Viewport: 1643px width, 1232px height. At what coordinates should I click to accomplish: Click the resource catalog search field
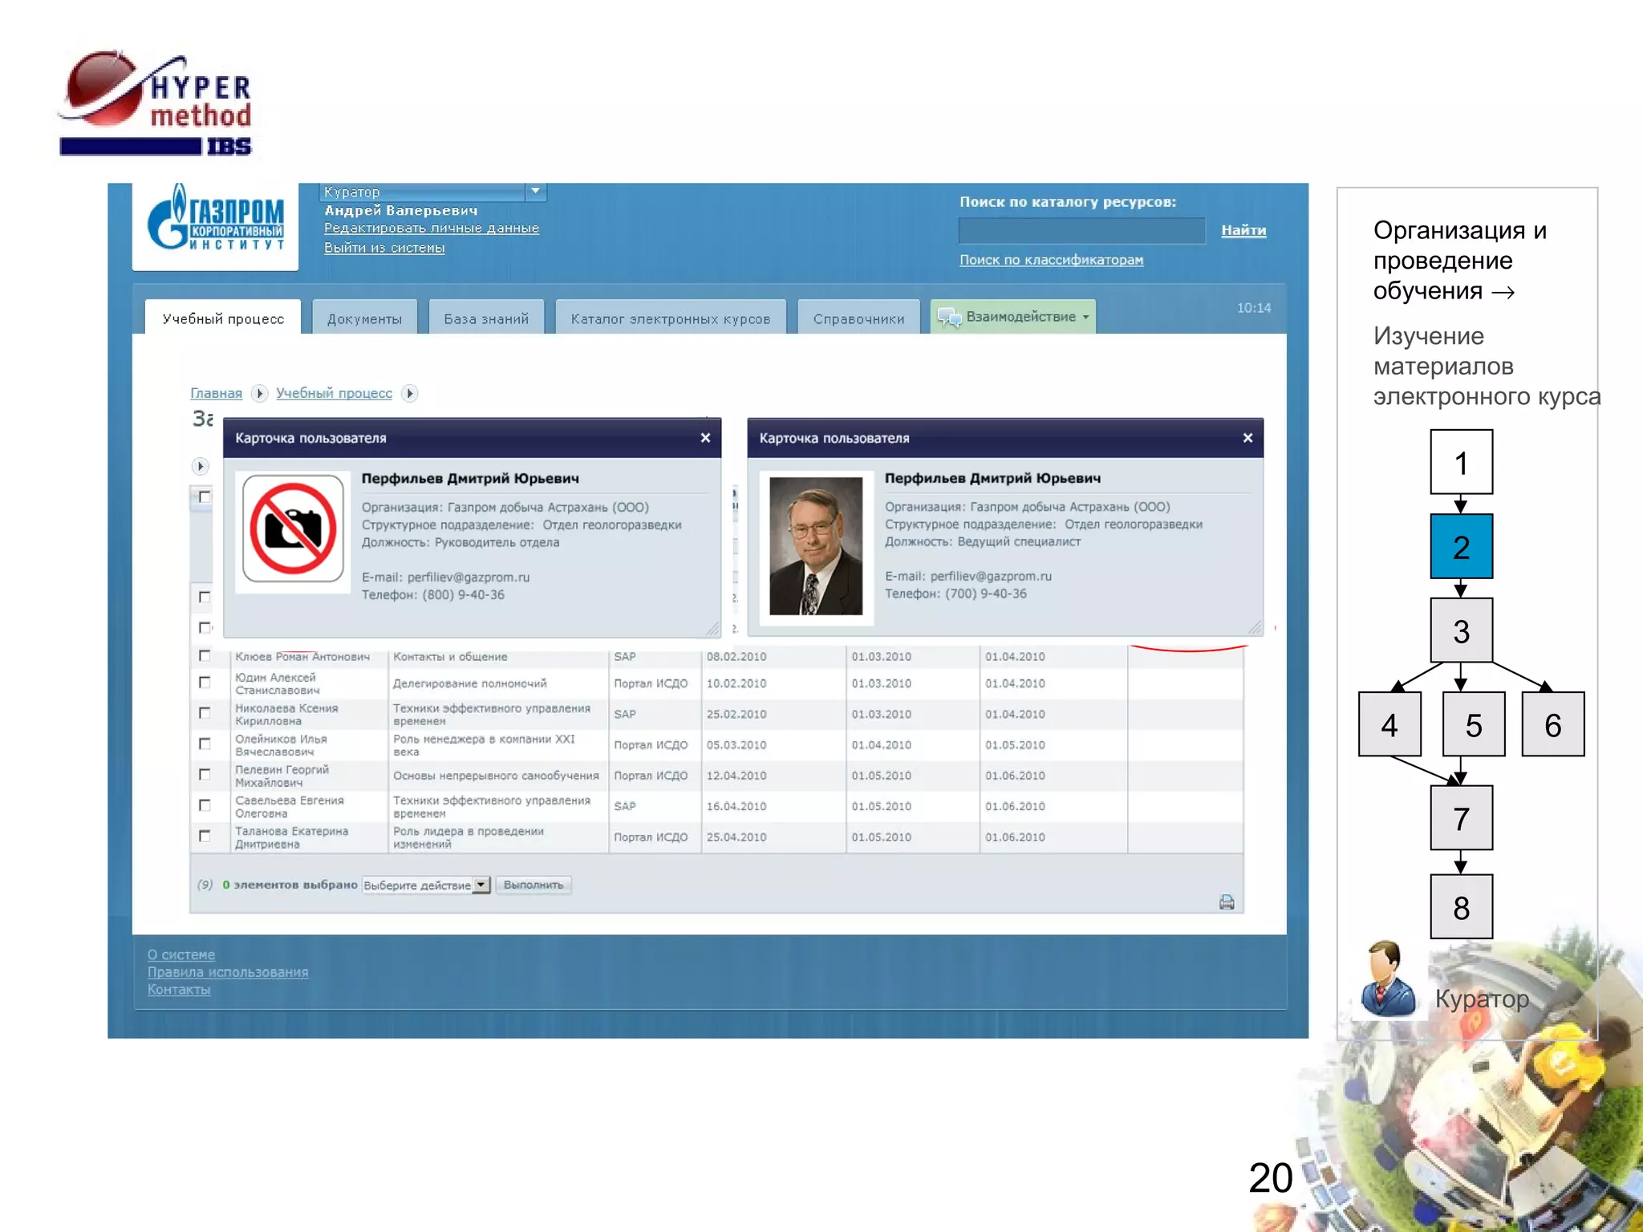pyautogui.click(x=1081, y=231)
